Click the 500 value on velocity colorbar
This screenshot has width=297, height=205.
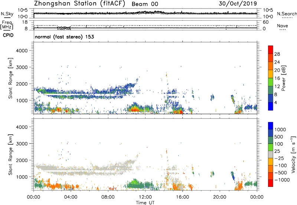(x=279, y=137)
